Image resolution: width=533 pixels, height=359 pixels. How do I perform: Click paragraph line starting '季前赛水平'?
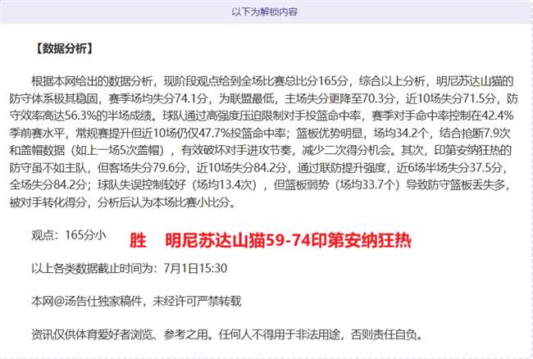click(260, 133)
